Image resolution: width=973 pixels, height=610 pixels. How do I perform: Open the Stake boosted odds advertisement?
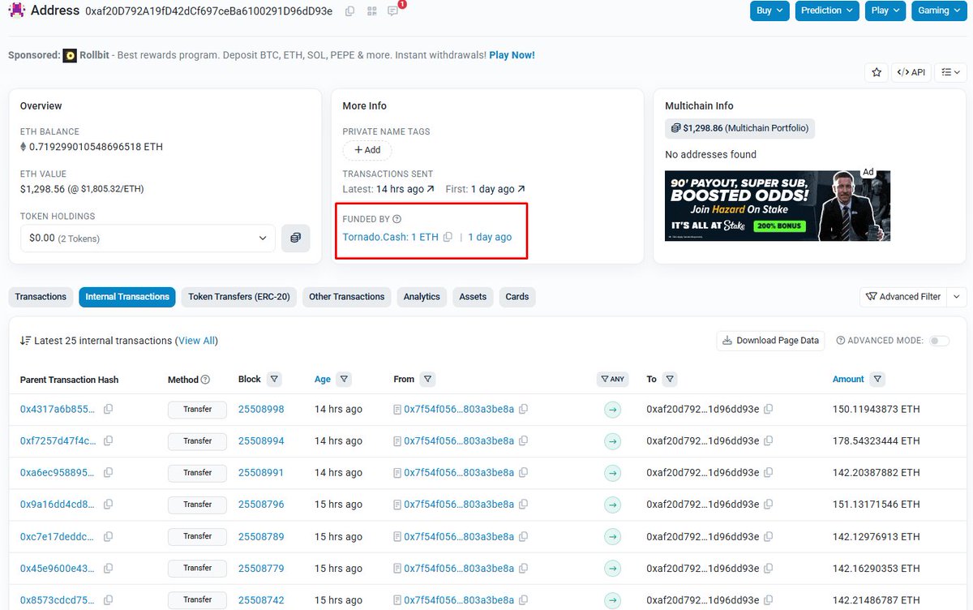[778, 206]
